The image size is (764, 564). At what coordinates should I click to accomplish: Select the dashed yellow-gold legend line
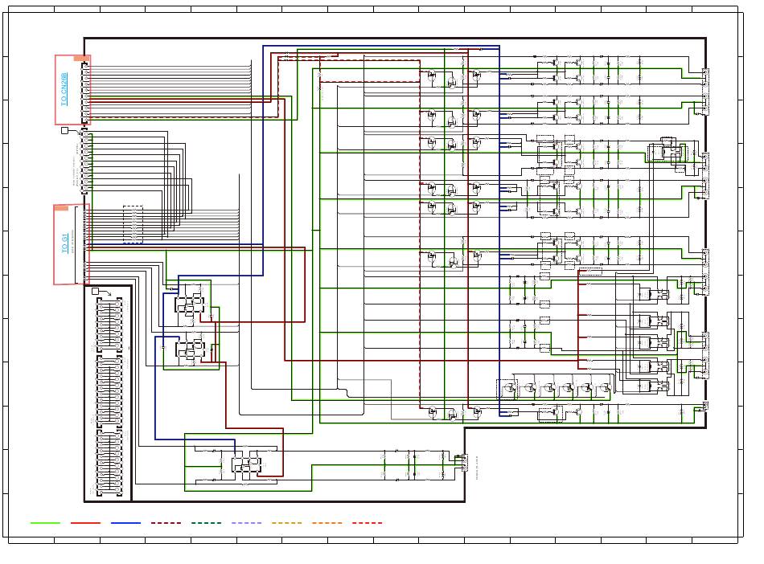pyautogui.click(x=286, y=523)
